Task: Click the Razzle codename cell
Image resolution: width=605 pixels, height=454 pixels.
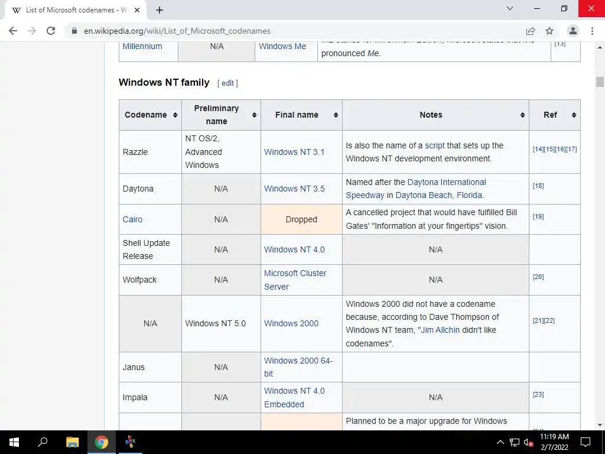Action: coord(150,152)
